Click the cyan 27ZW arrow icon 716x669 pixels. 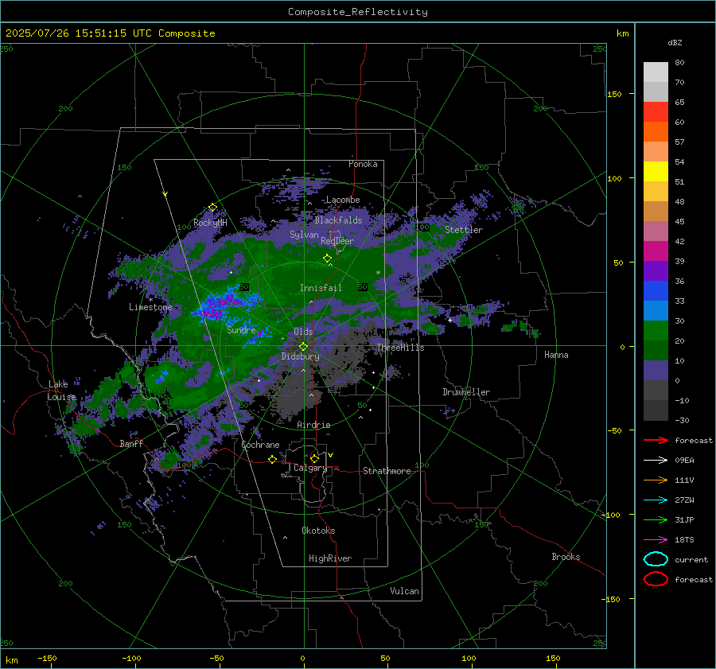[656, 500]
